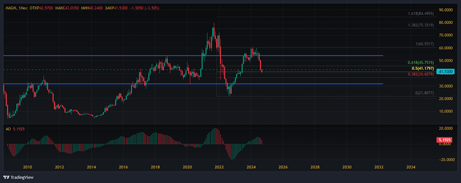Select the lower solid blue horizontal line
461x183 pixels.
(x=193, y=84)
